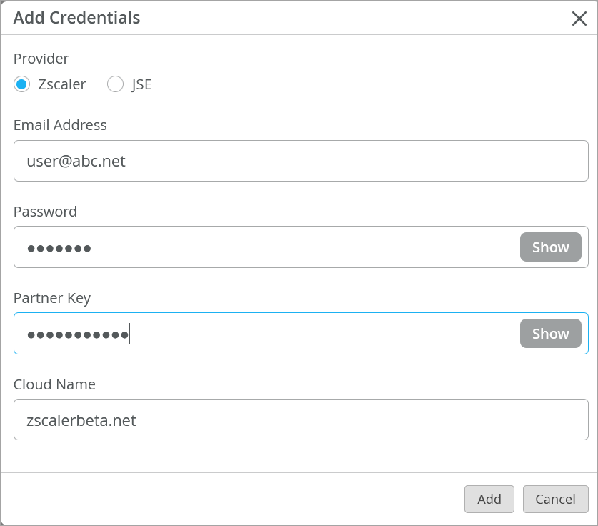Click the zscalerbeta.net text
The image size is (598, 526).
(x=81, y=420)
